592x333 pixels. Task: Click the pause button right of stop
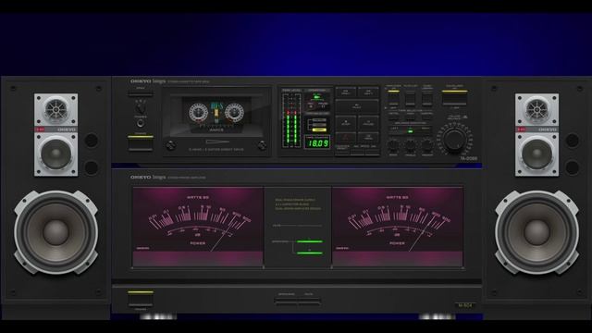[368, 123]
